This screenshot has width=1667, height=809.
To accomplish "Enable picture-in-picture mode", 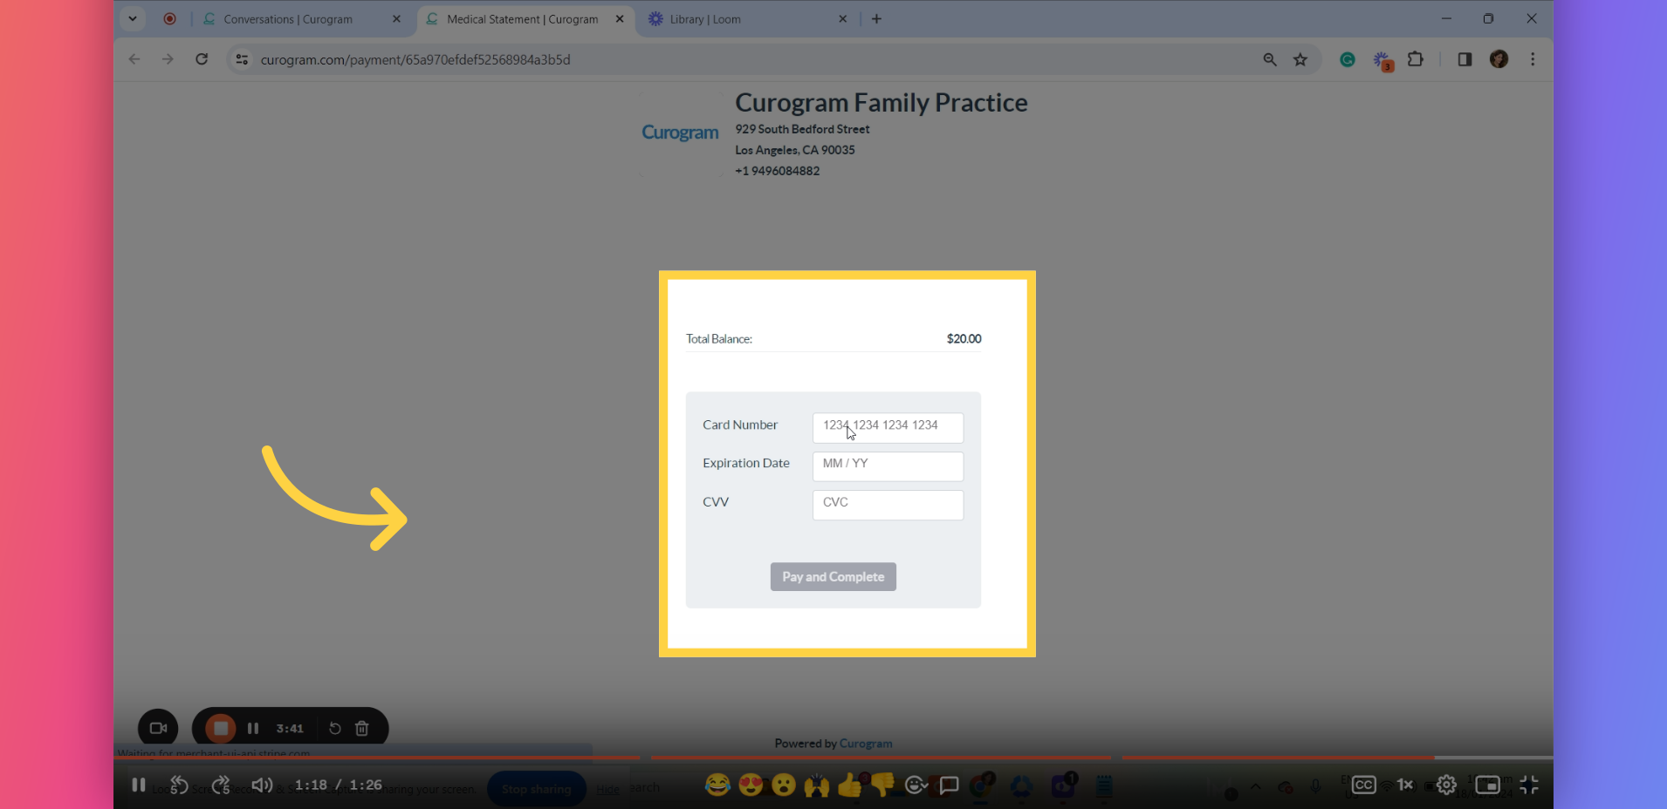I will [x=1487, y=785].
